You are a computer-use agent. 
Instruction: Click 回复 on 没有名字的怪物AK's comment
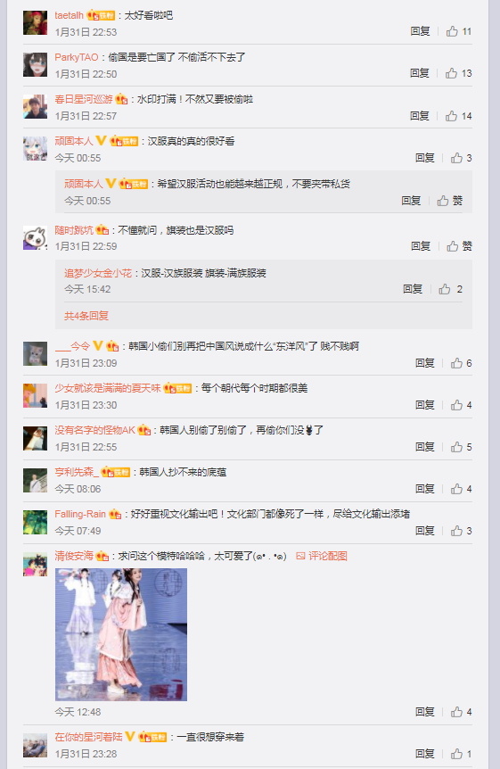(425, 446)
